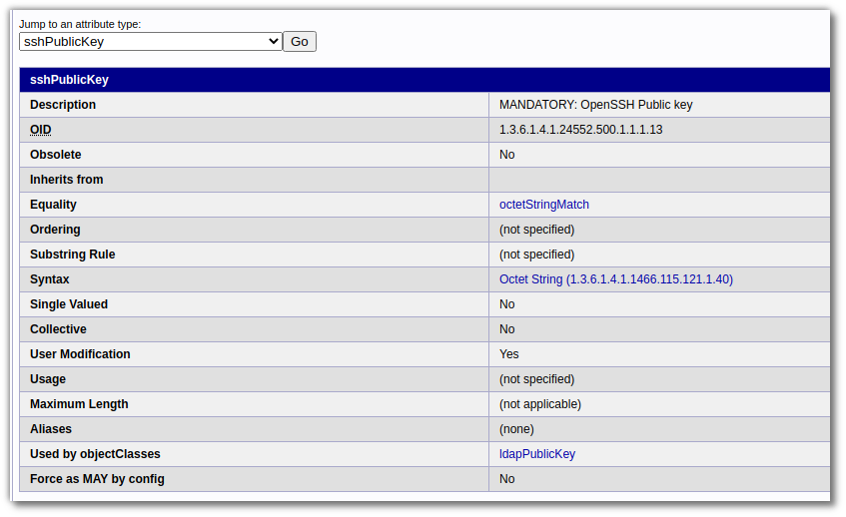Click the Obsolete row label
The height and width of the screenshot is (517, 846).
(56, 154)
